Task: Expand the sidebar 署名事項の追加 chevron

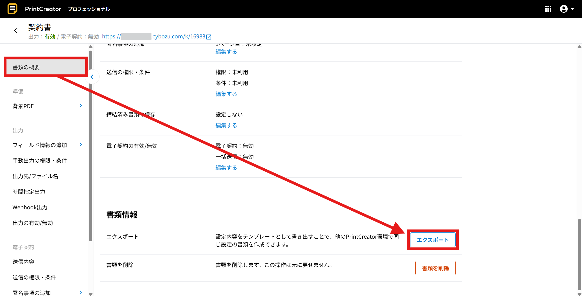Action: click(x=81, y=292)
